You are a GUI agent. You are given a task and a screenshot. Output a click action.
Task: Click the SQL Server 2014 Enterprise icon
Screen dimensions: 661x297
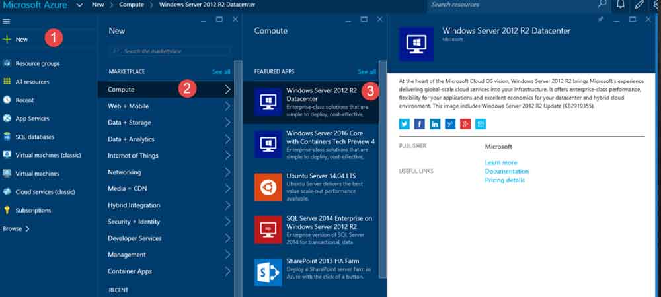pos(268,229)
